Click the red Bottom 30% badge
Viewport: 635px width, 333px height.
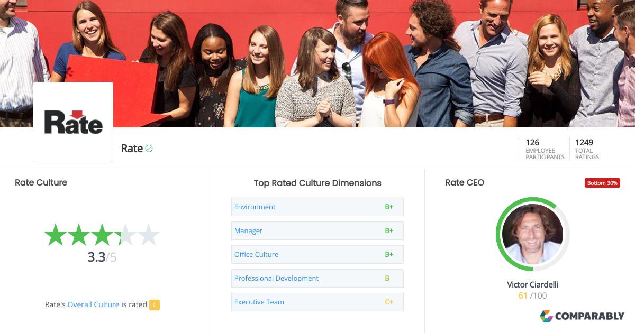(x=602, y=182)
